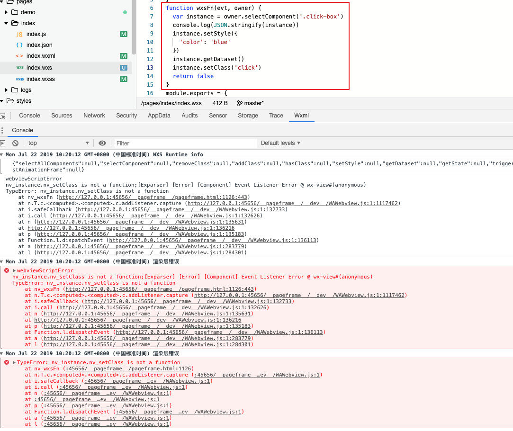This screenshot has height=431, width=513.
Task: Select the Console drawer tab
Action: pos(22,130)
